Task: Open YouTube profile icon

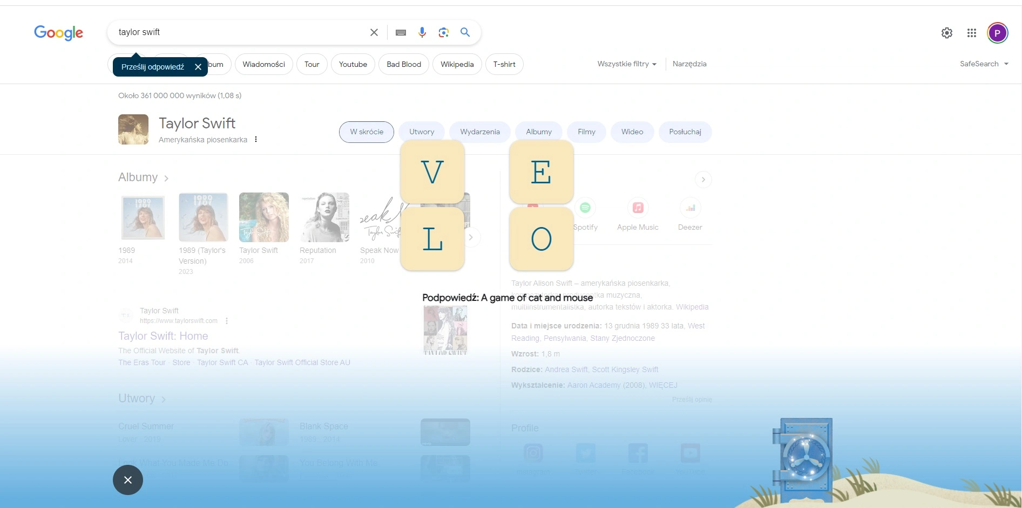Action: point(690,453)
